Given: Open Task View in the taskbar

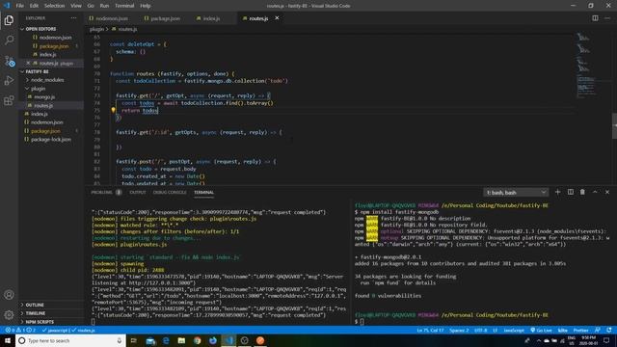Looking at the screenshot, I should pyautogui.click(x=133, y=340).
